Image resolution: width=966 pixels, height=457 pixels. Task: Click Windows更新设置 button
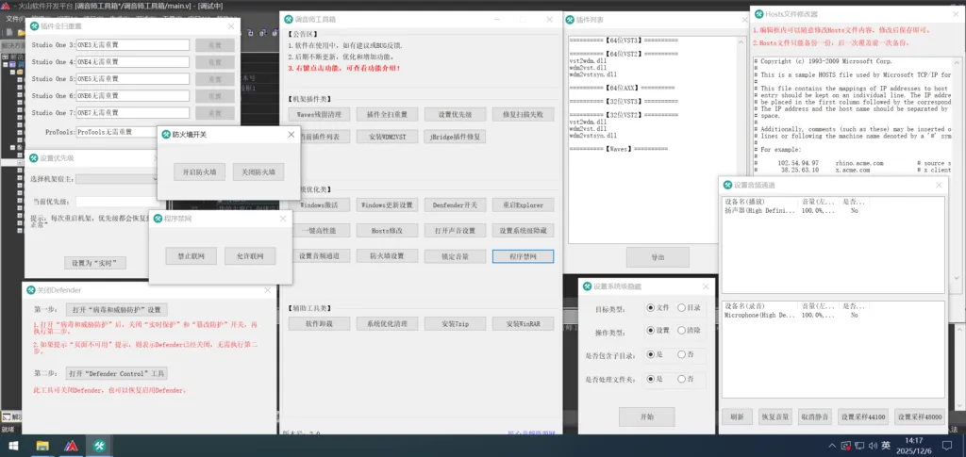pos(387,204)
